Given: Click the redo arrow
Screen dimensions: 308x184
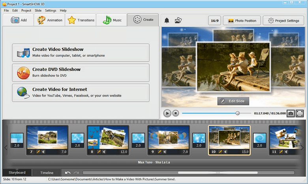Looking at the screenshot, I should [x=76, y=173].
